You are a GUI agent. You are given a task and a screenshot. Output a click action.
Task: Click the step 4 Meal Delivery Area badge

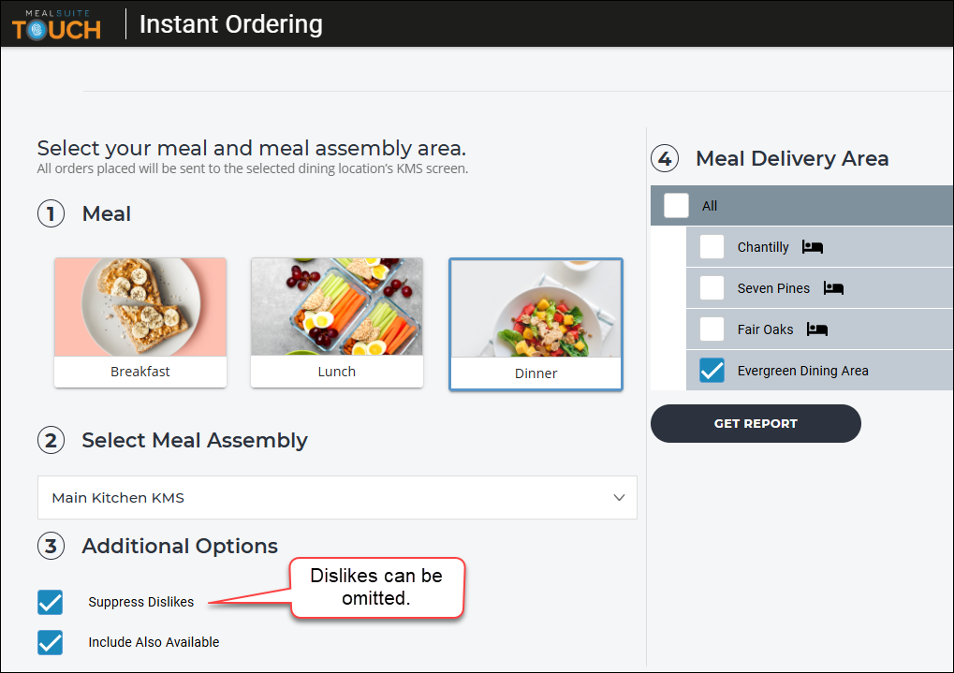click(665, 158)
